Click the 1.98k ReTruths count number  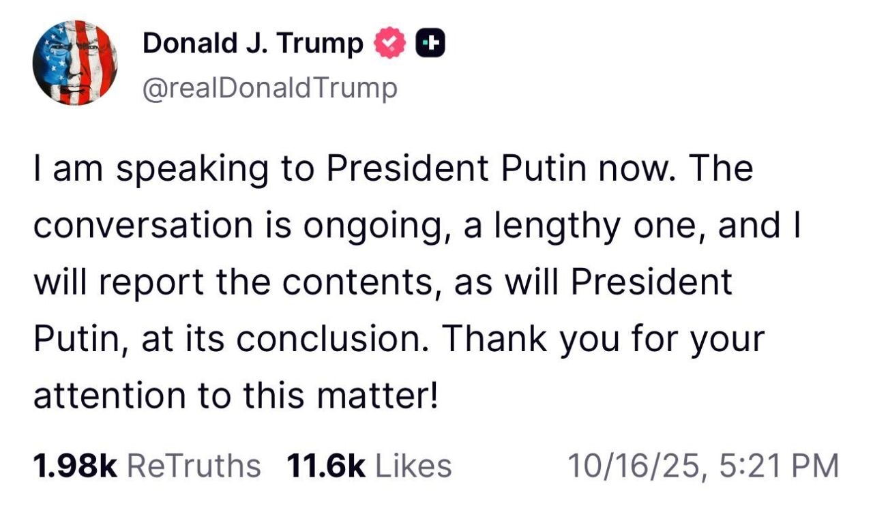tap(75, 466)
